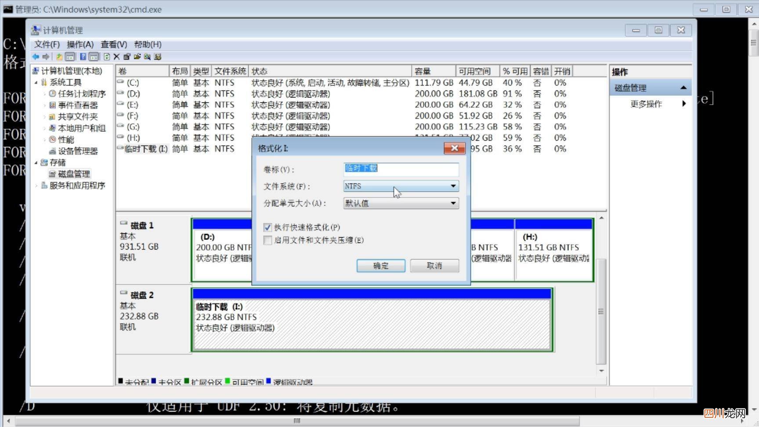Click the vertical scrollbar thumb of disk graphic pane

point(601,311)
